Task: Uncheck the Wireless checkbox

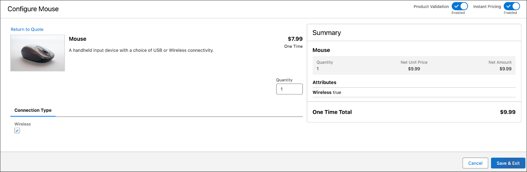Action: 17,131
